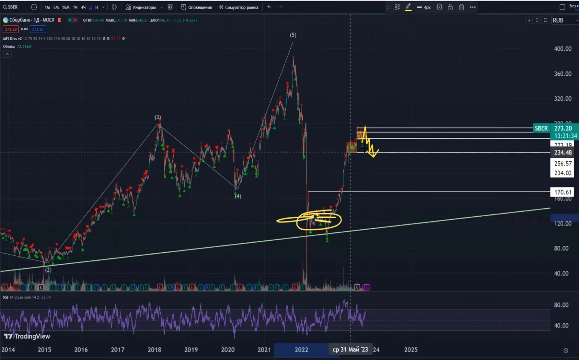Click the 400.00 price scale label

(563, 49)
